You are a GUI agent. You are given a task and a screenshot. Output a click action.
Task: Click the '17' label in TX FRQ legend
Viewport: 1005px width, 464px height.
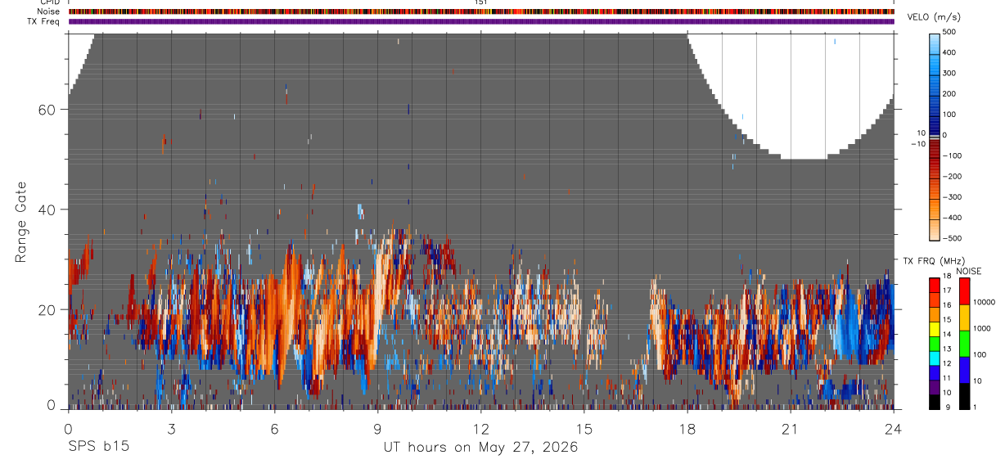pyautogui.click(x=947, y=291)
